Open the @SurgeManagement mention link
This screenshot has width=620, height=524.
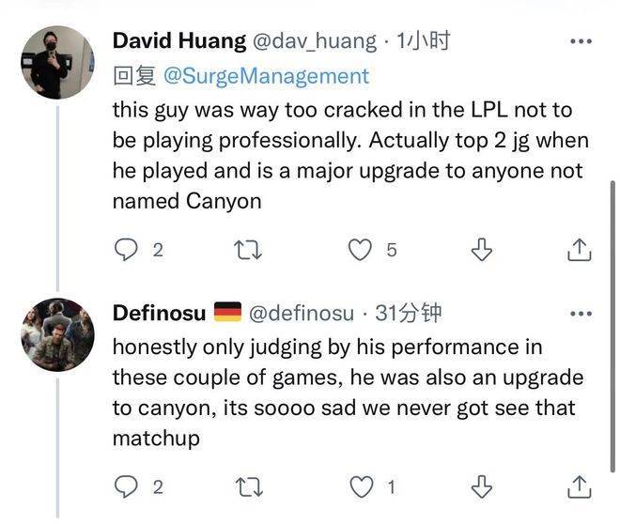pos(266,76)
